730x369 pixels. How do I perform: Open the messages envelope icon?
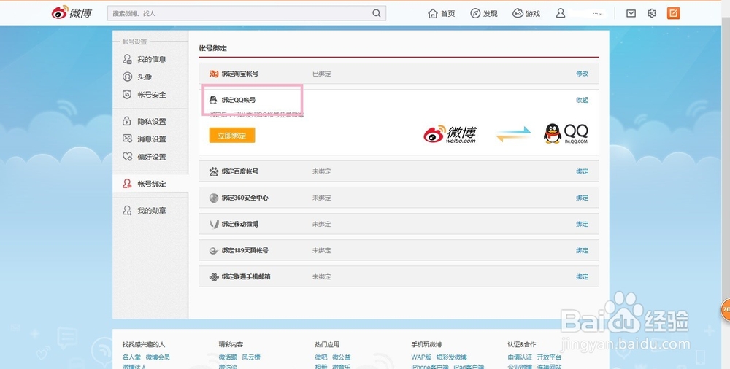(631, 14)
